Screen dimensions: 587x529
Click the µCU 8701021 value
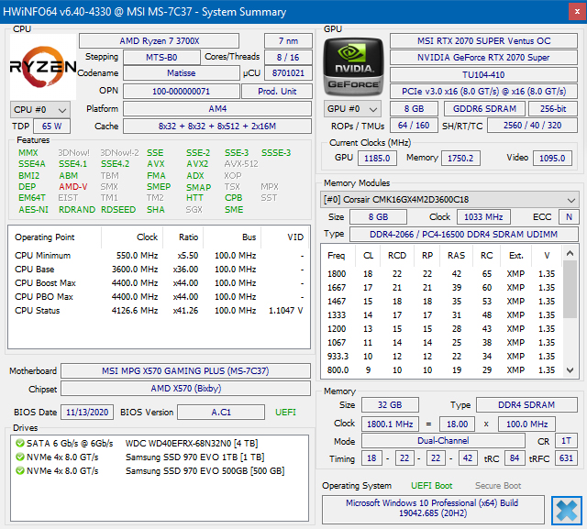(x=288, y=73)
